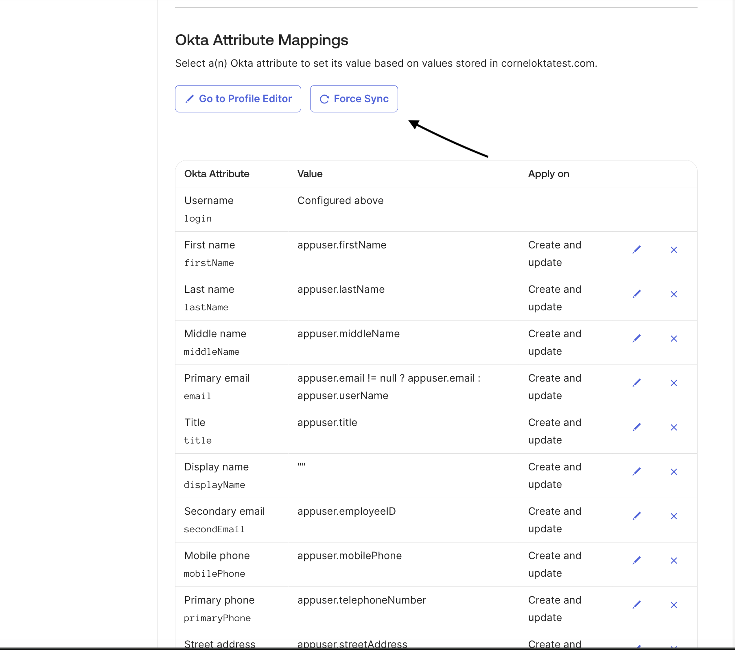Click the 'lastName' variable name

[206, 307]
